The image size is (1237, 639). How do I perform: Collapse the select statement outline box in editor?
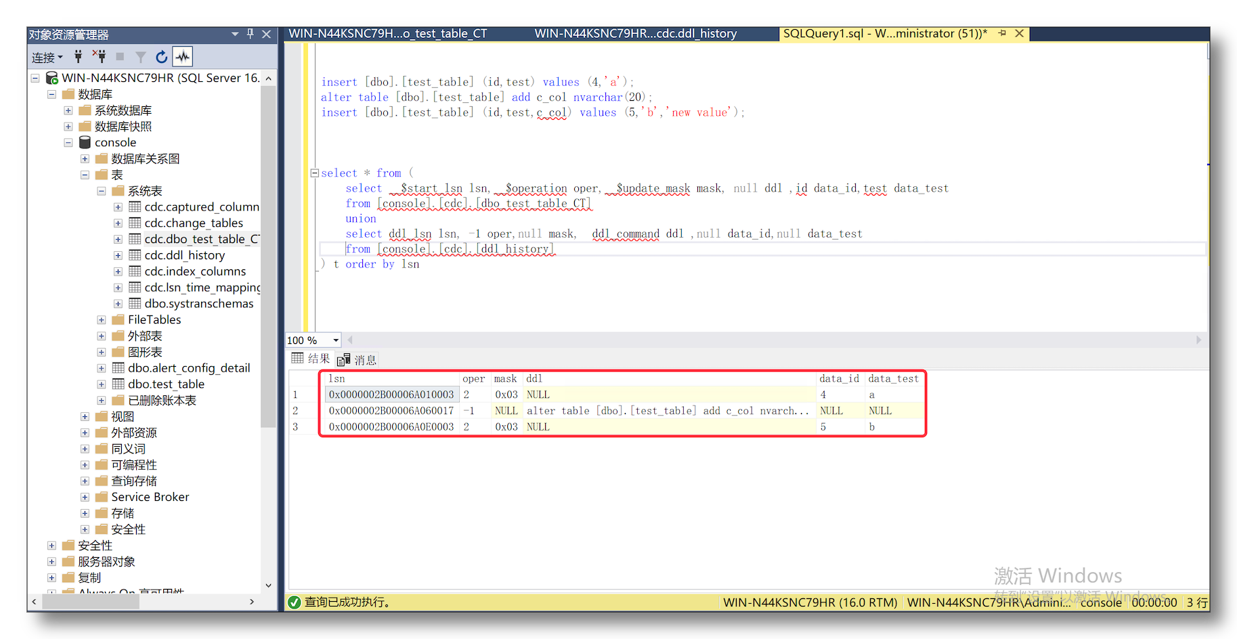pos(315,173)
